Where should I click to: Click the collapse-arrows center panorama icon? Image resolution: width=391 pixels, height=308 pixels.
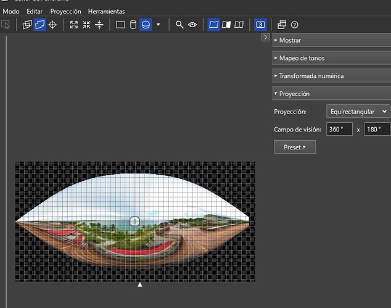[86, 25]
